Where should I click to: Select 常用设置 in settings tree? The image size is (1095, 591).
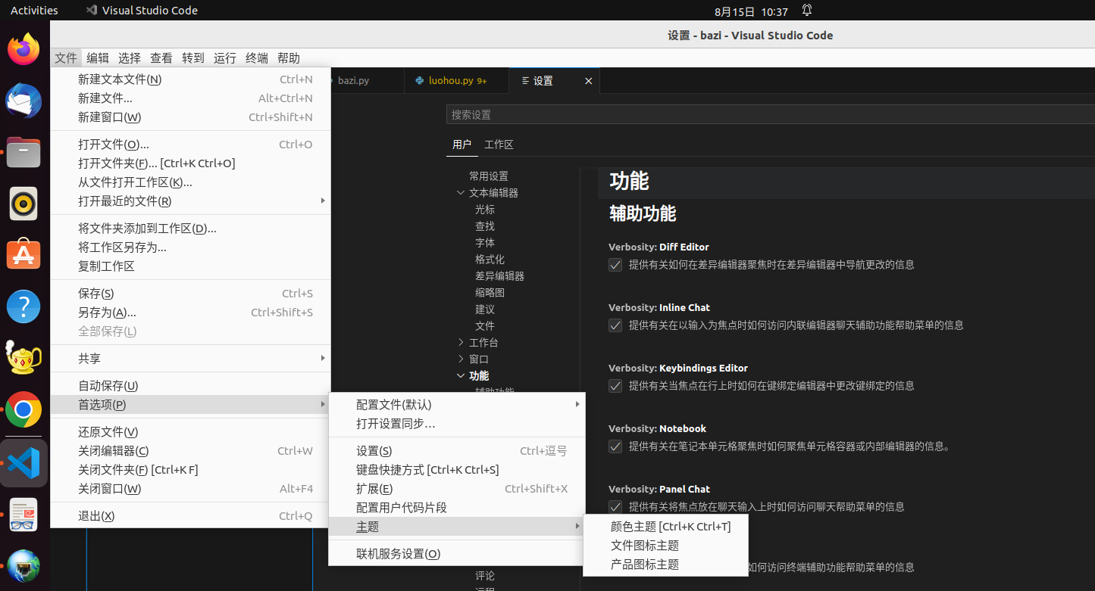[489, 176]
